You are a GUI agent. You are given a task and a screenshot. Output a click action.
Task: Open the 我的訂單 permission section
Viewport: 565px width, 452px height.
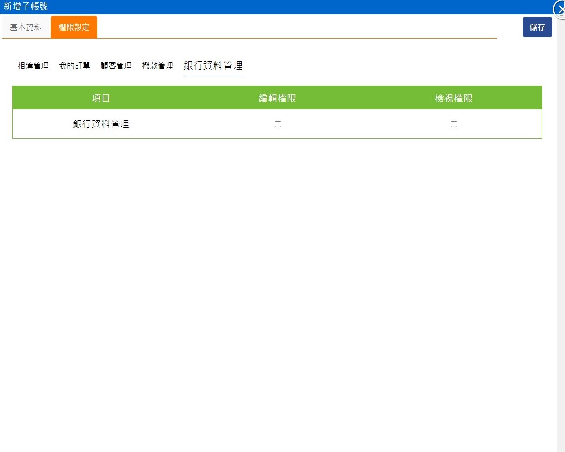point(75,66)
